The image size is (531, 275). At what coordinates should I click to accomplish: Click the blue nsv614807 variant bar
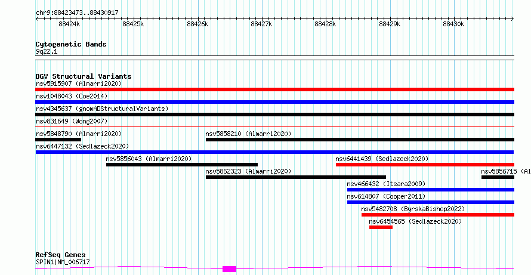point(431,202)
